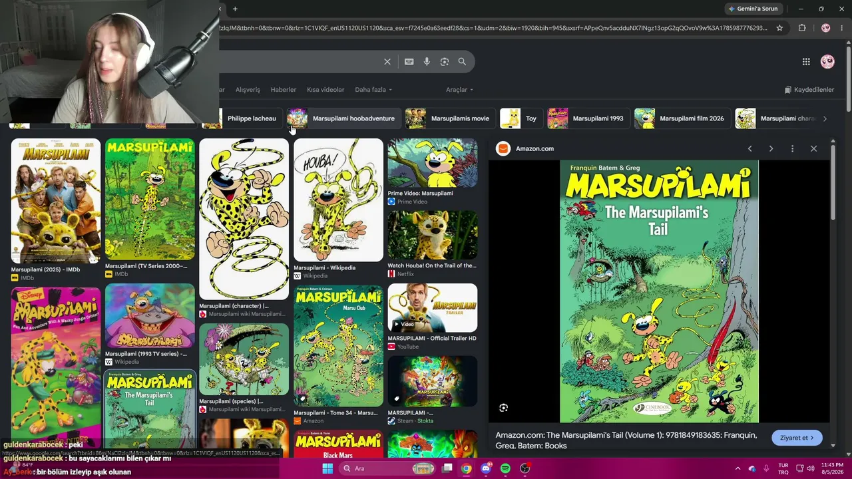Open the taskbar clock and date
Image resolution: width=852 pixels, height=479 pixels.
832,468
